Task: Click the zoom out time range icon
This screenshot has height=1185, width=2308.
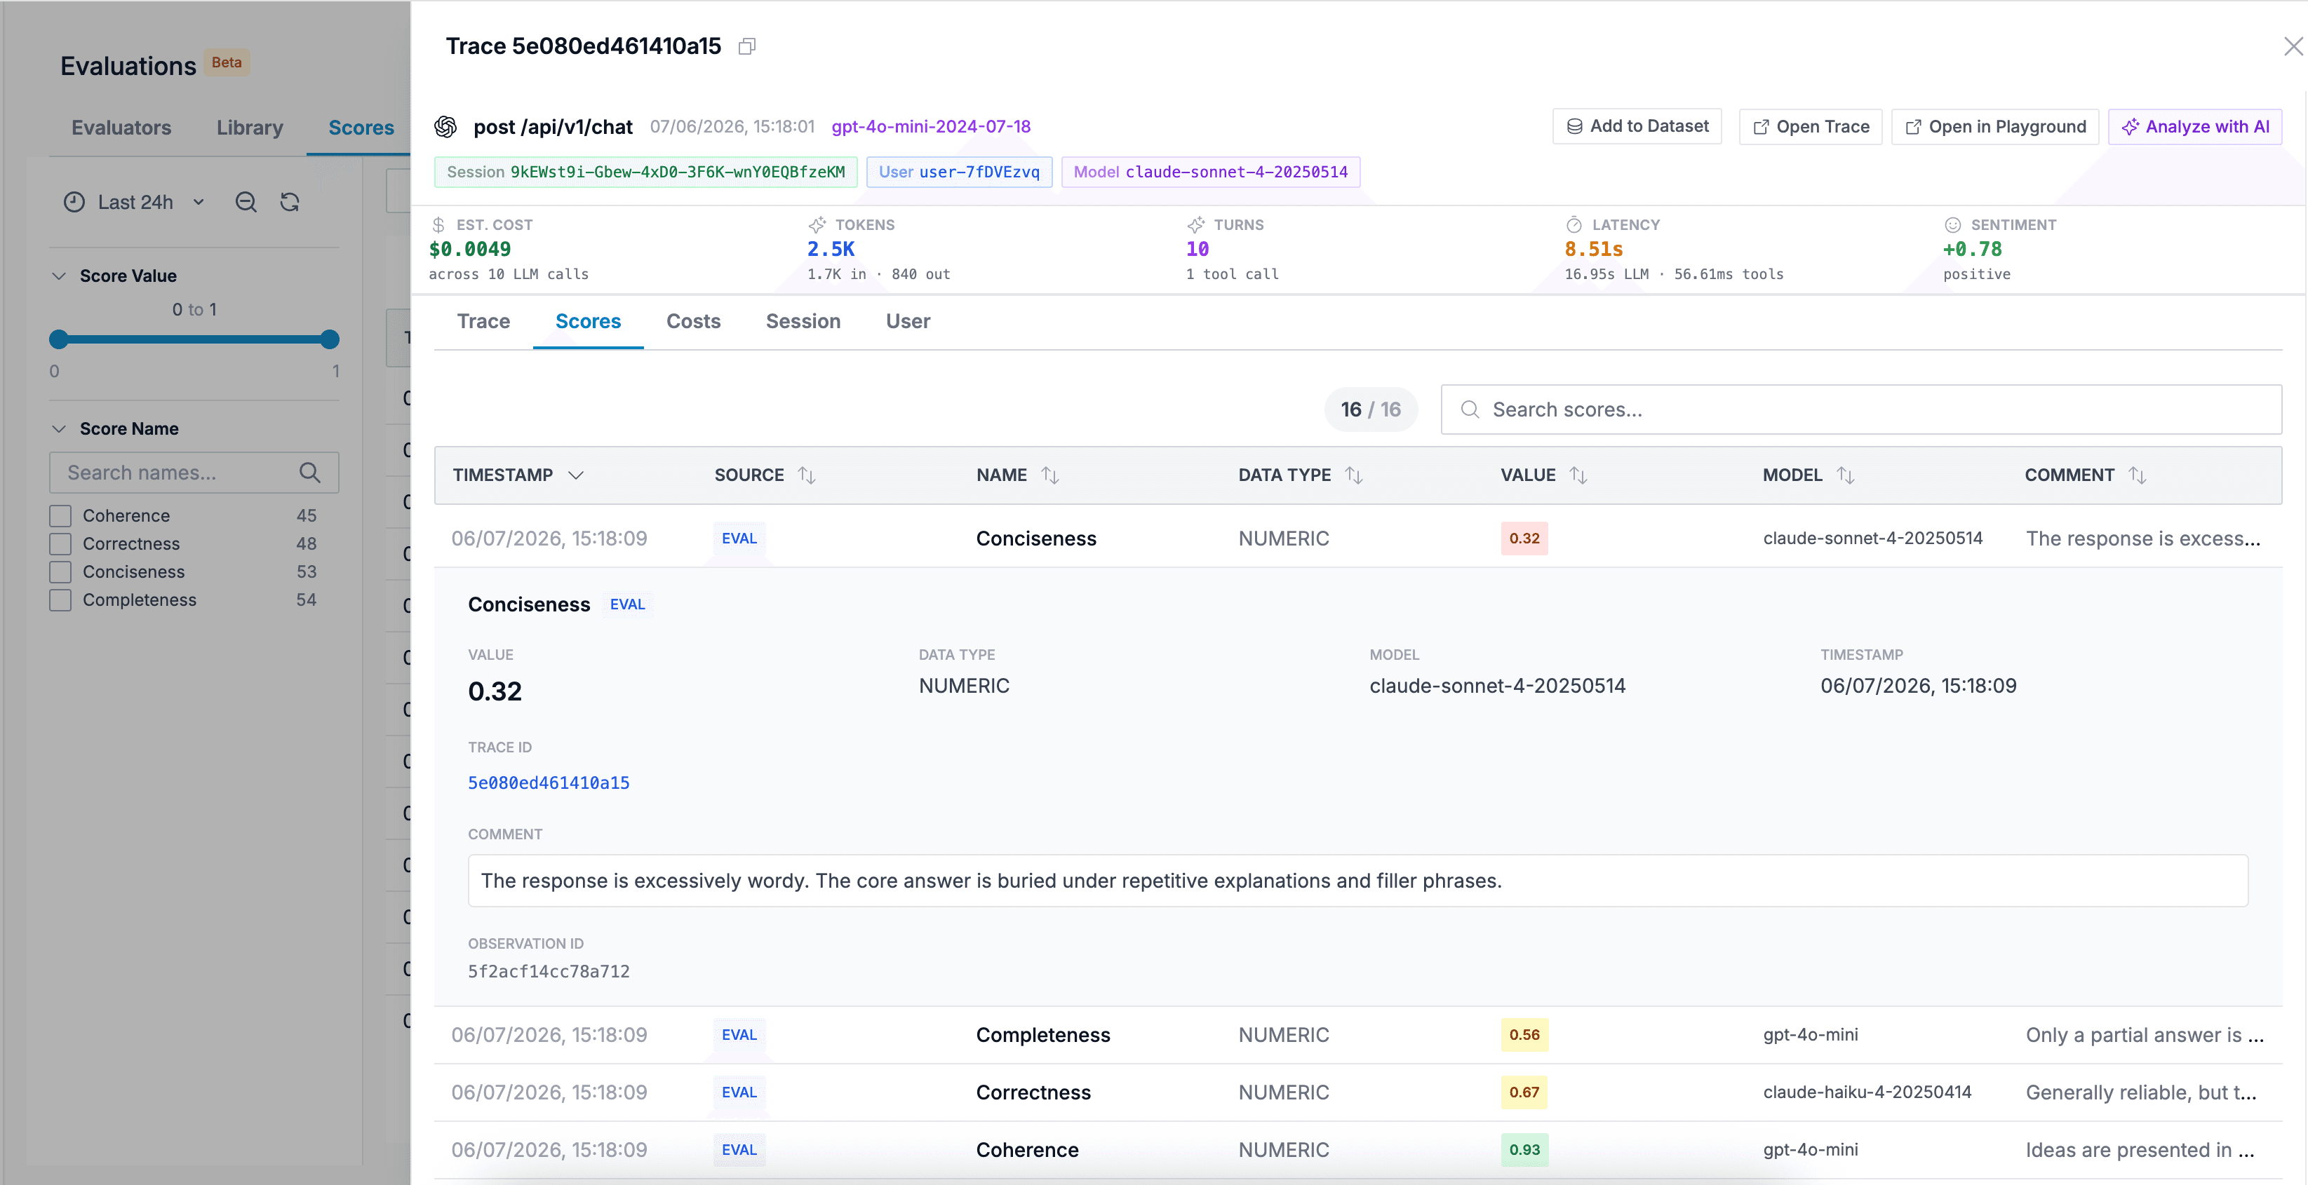Action: click(x=246, y=203)
